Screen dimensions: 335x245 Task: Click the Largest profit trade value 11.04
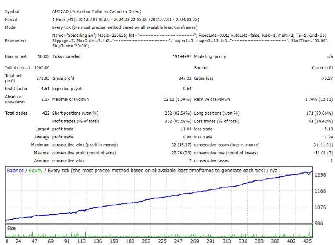click(186, 129)
